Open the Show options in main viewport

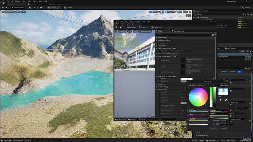[x=24, y=12]
